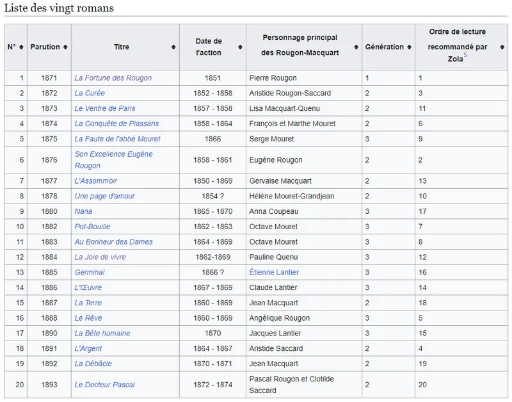Open La Bête humaine link

[x=102, y=333]
